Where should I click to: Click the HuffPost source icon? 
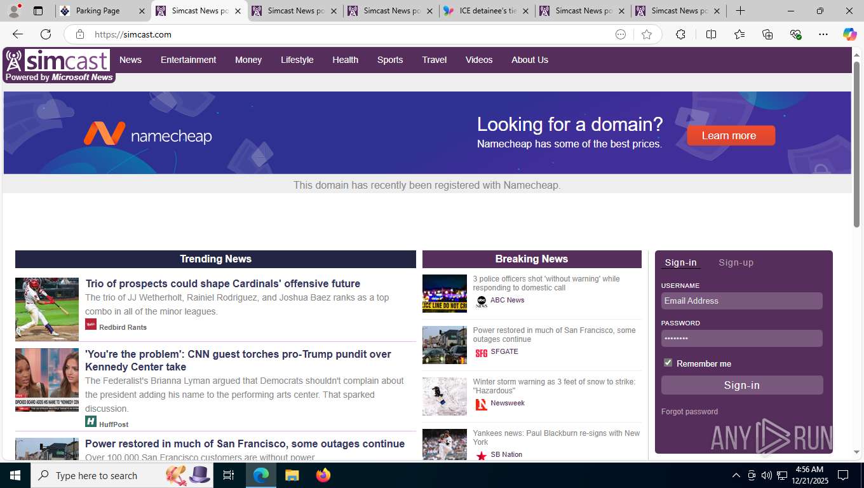pyautogui.click(x=91, y=422)
